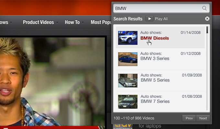Click the Search Results heading
220x129 pixels.
coord(128,19)
